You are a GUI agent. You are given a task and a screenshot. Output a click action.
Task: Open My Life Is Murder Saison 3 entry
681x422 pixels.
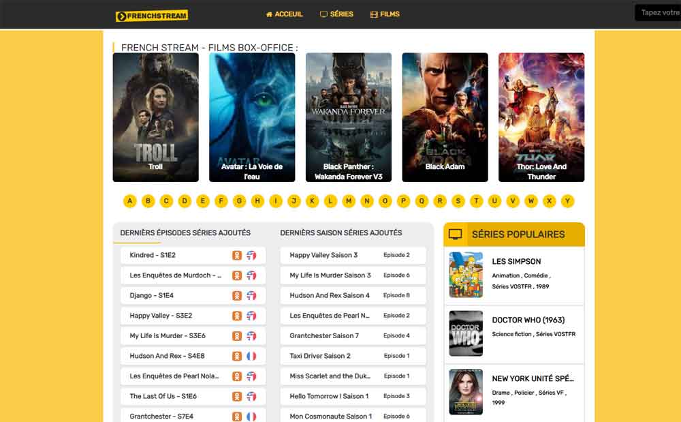(353, 275)
